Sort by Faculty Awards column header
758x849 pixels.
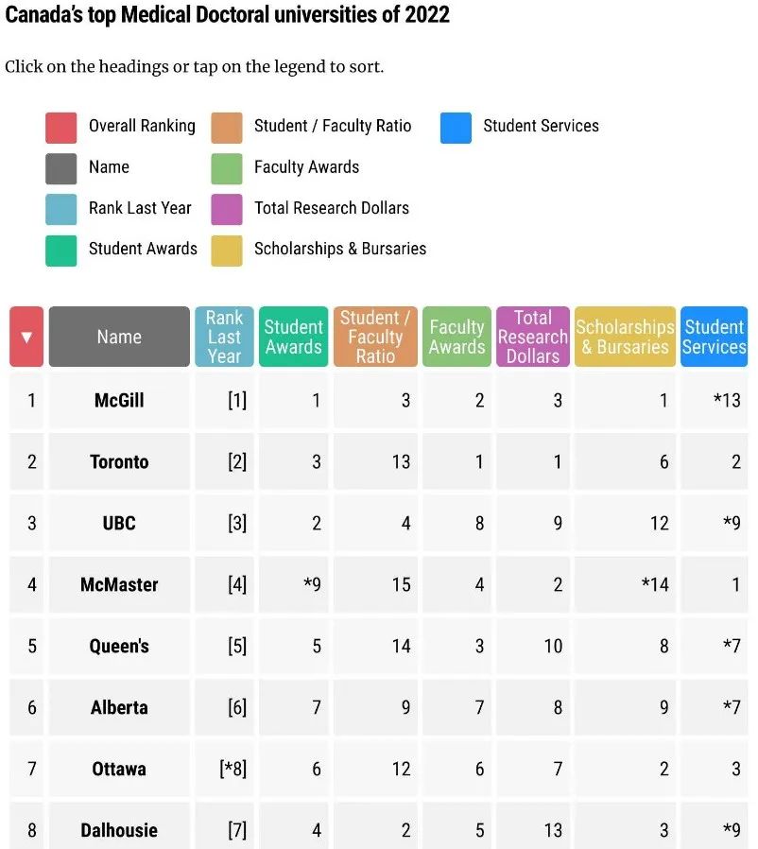pos(457,337)
